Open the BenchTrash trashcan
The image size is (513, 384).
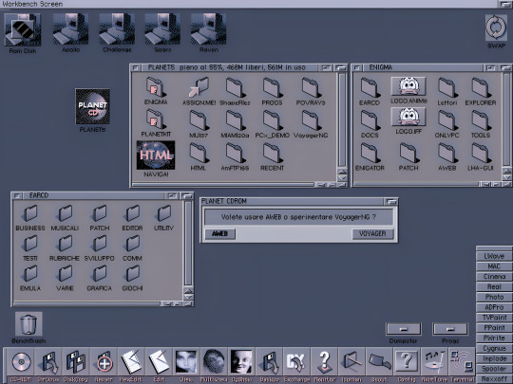pyautogui.click(x=28, y=324)
